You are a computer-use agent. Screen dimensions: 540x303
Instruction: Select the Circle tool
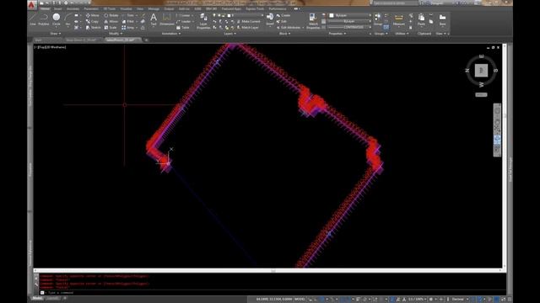(x=57, y=19)
